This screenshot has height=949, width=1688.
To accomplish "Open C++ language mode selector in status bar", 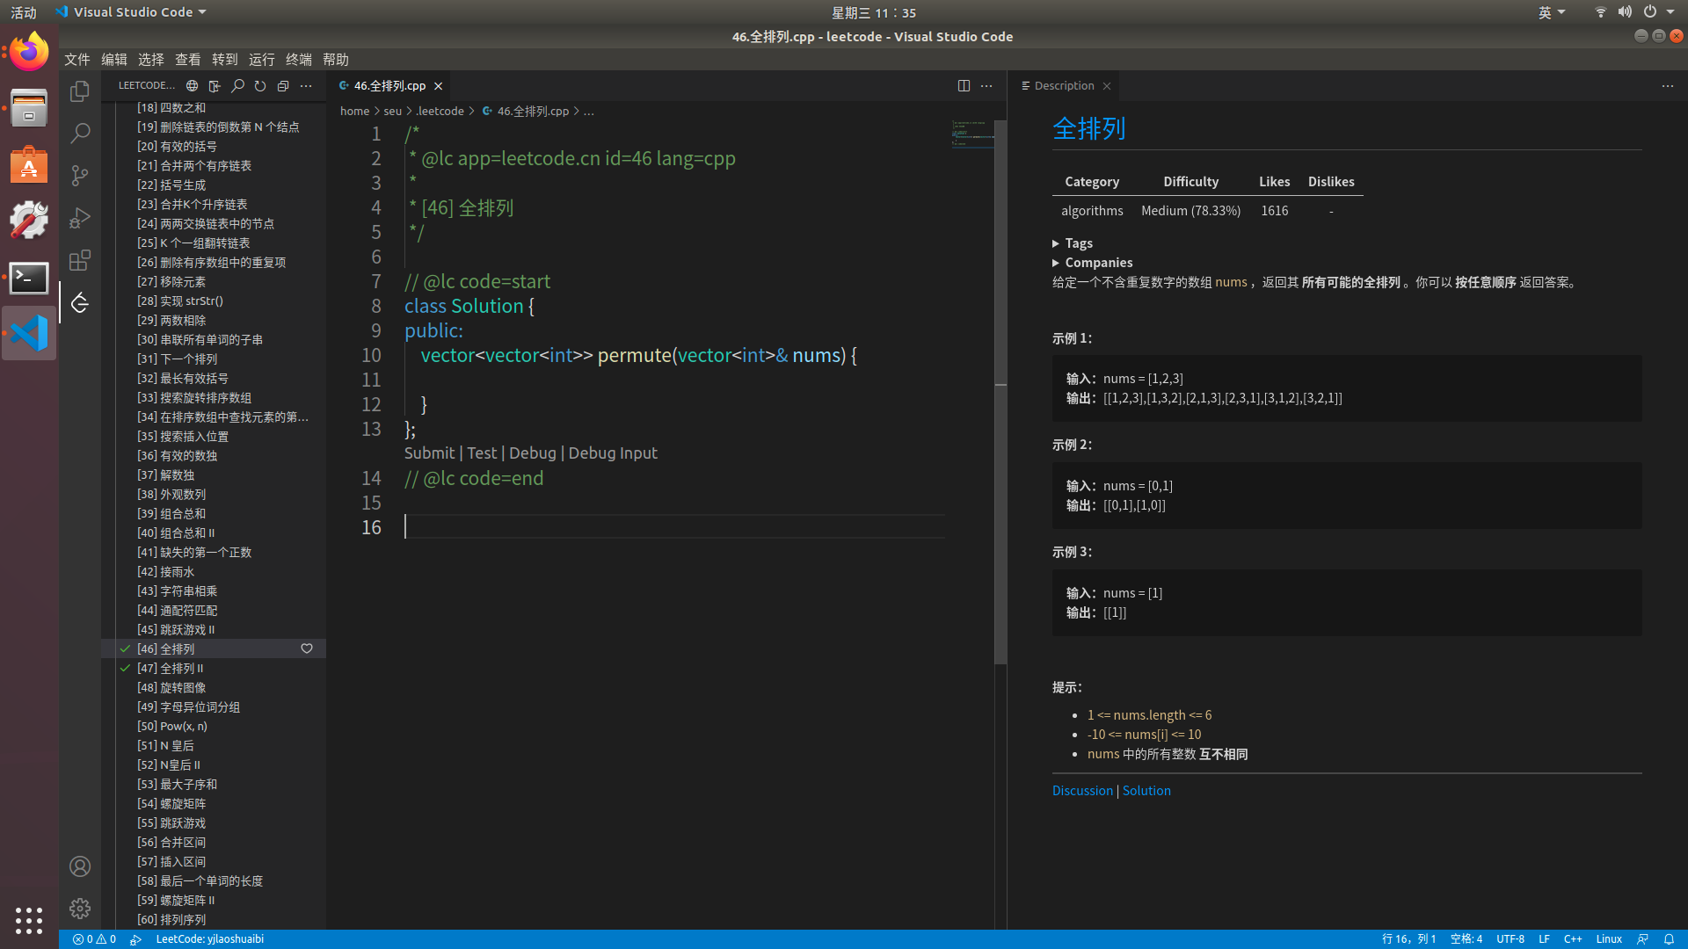I will [x=1572, y=939].
